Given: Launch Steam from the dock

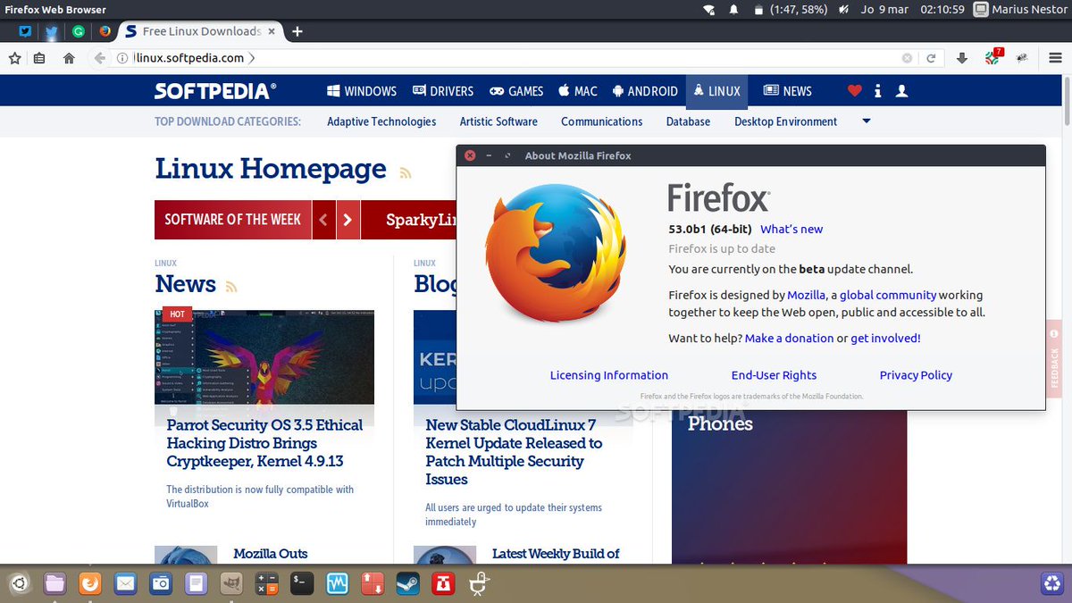Looking at the screenshot, I should tap(407, 584).
